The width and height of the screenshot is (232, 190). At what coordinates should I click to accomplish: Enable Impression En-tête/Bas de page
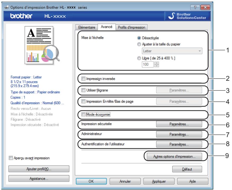click(83, 101)
